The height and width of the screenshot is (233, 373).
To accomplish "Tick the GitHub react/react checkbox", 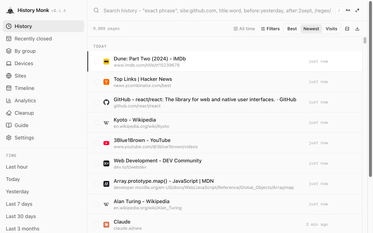I will (96, 102).
